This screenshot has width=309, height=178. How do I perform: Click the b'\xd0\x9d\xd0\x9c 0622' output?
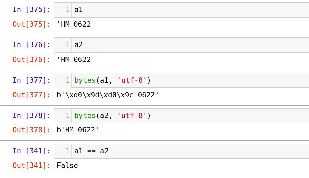[108, 95]
